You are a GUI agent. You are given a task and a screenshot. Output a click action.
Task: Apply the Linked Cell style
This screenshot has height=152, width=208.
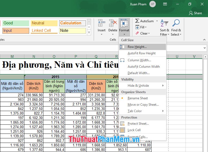(x=44, y=31)
